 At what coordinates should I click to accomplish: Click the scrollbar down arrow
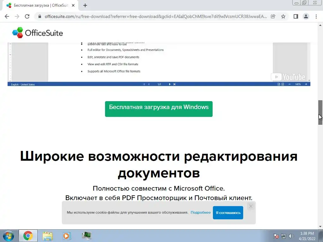320,227
